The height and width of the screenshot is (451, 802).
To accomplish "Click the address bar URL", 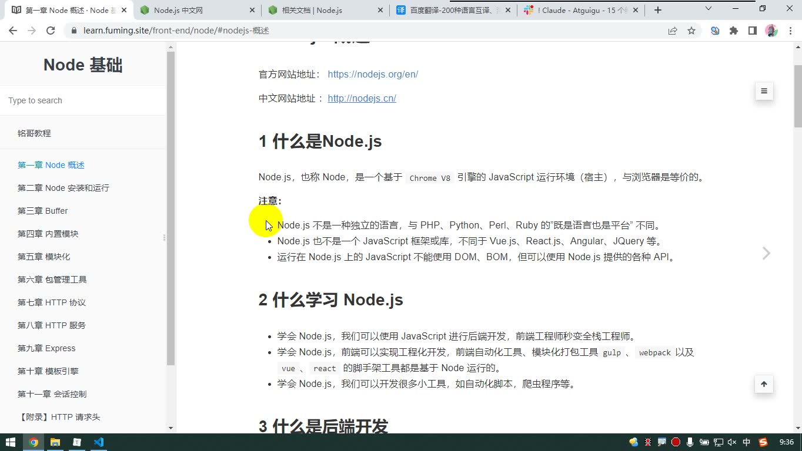I will pyautogui.click(x=176, y=31).
